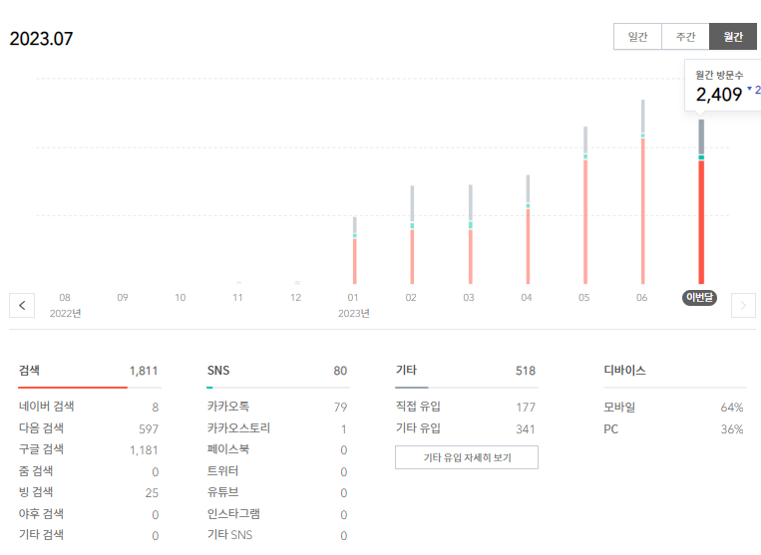
Task: Go to previous months with left arrow
Action: point(22,305)
